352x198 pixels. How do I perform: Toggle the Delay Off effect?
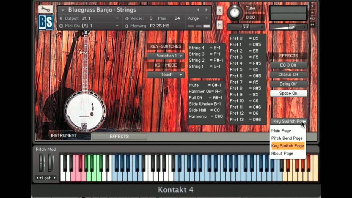point(288,84)
